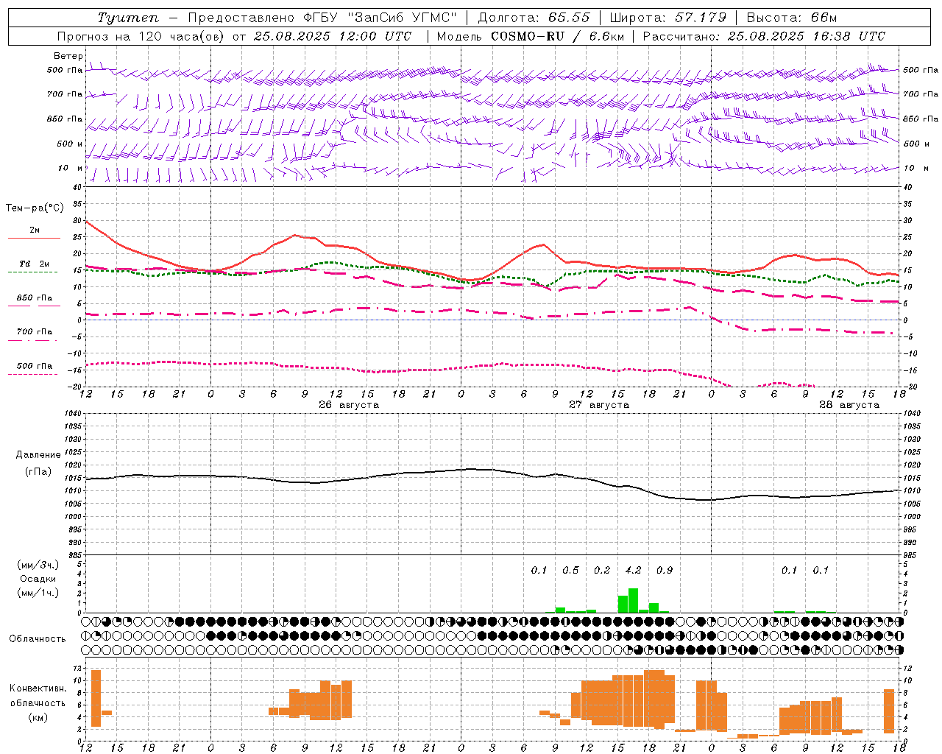Click the '10 м' wind level label on left axis

pos(71,168)
